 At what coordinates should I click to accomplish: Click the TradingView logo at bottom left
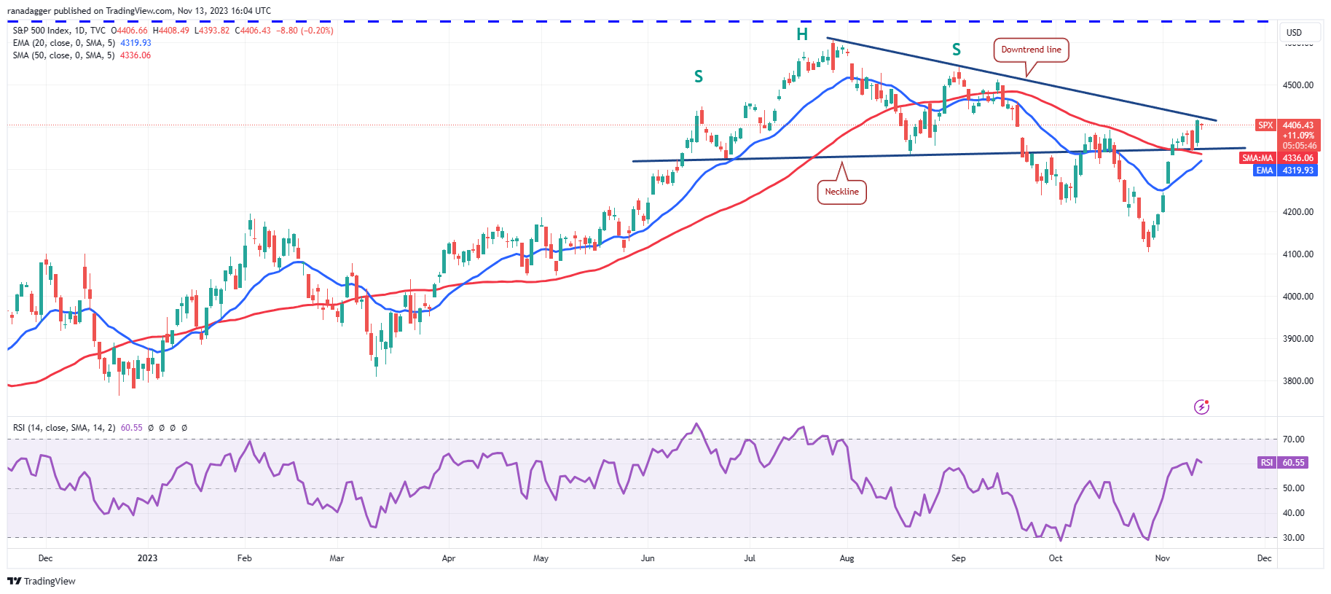[x=42, y=581]
